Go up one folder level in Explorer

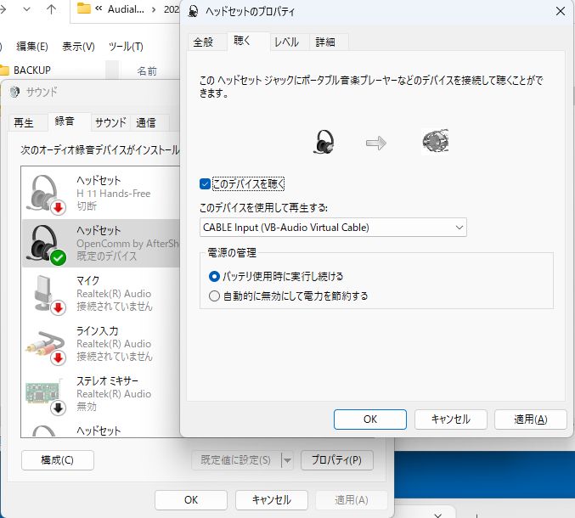51,9
